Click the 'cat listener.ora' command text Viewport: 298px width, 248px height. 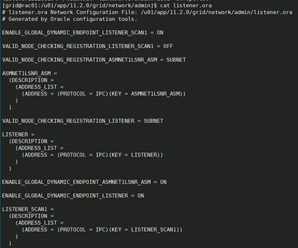pos(186,5)
